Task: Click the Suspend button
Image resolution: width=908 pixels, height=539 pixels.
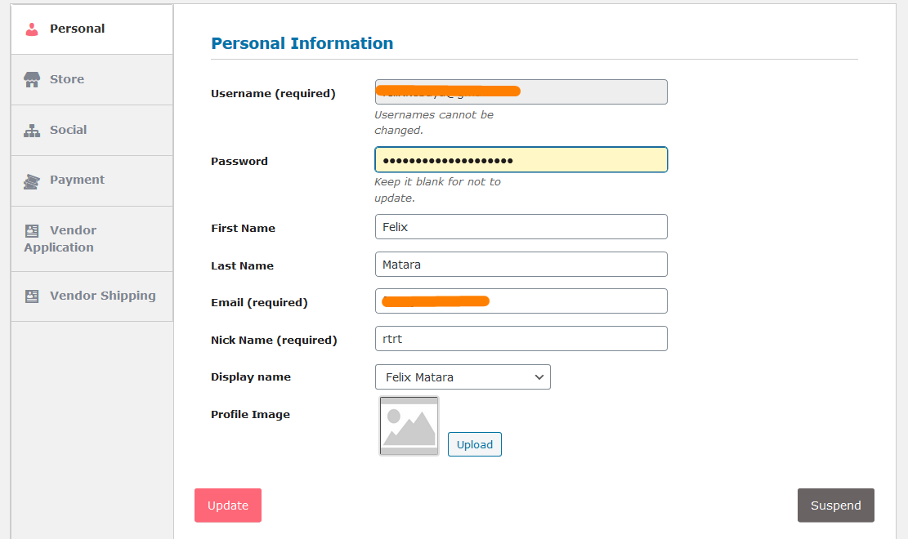Action: tap(835, 506)
